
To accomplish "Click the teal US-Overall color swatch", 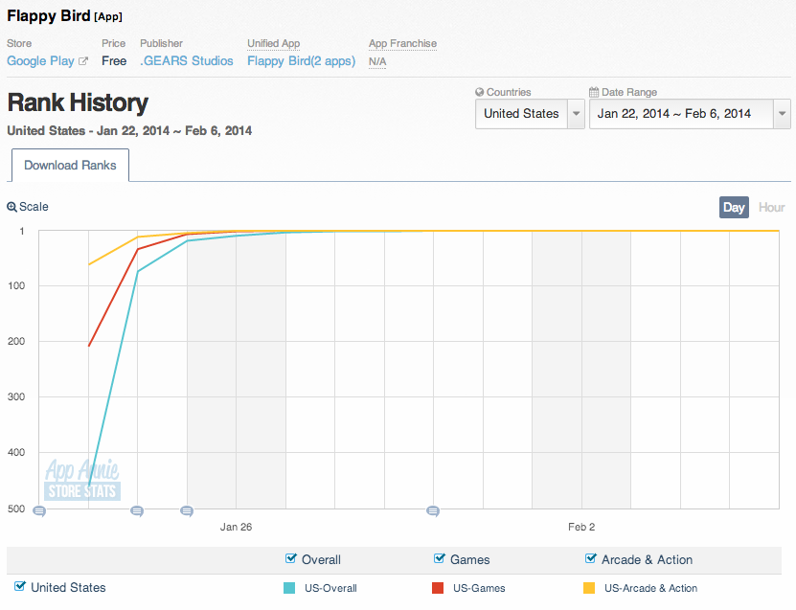I will pyautogui.click(x=289, y=588).
